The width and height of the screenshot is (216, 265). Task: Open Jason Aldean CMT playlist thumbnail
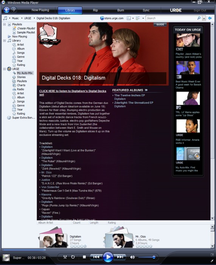click(x=188, y=40)
